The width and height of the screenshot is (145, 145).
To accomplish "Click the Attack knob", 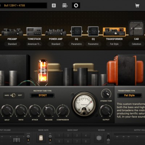I will click(x=35, y=111).
